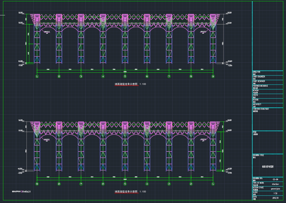Image resolution: width=286 pixels, height=203 pixels.
Task: Select grid bubble 4 of the upper elevation
Action: click(103, 76)
